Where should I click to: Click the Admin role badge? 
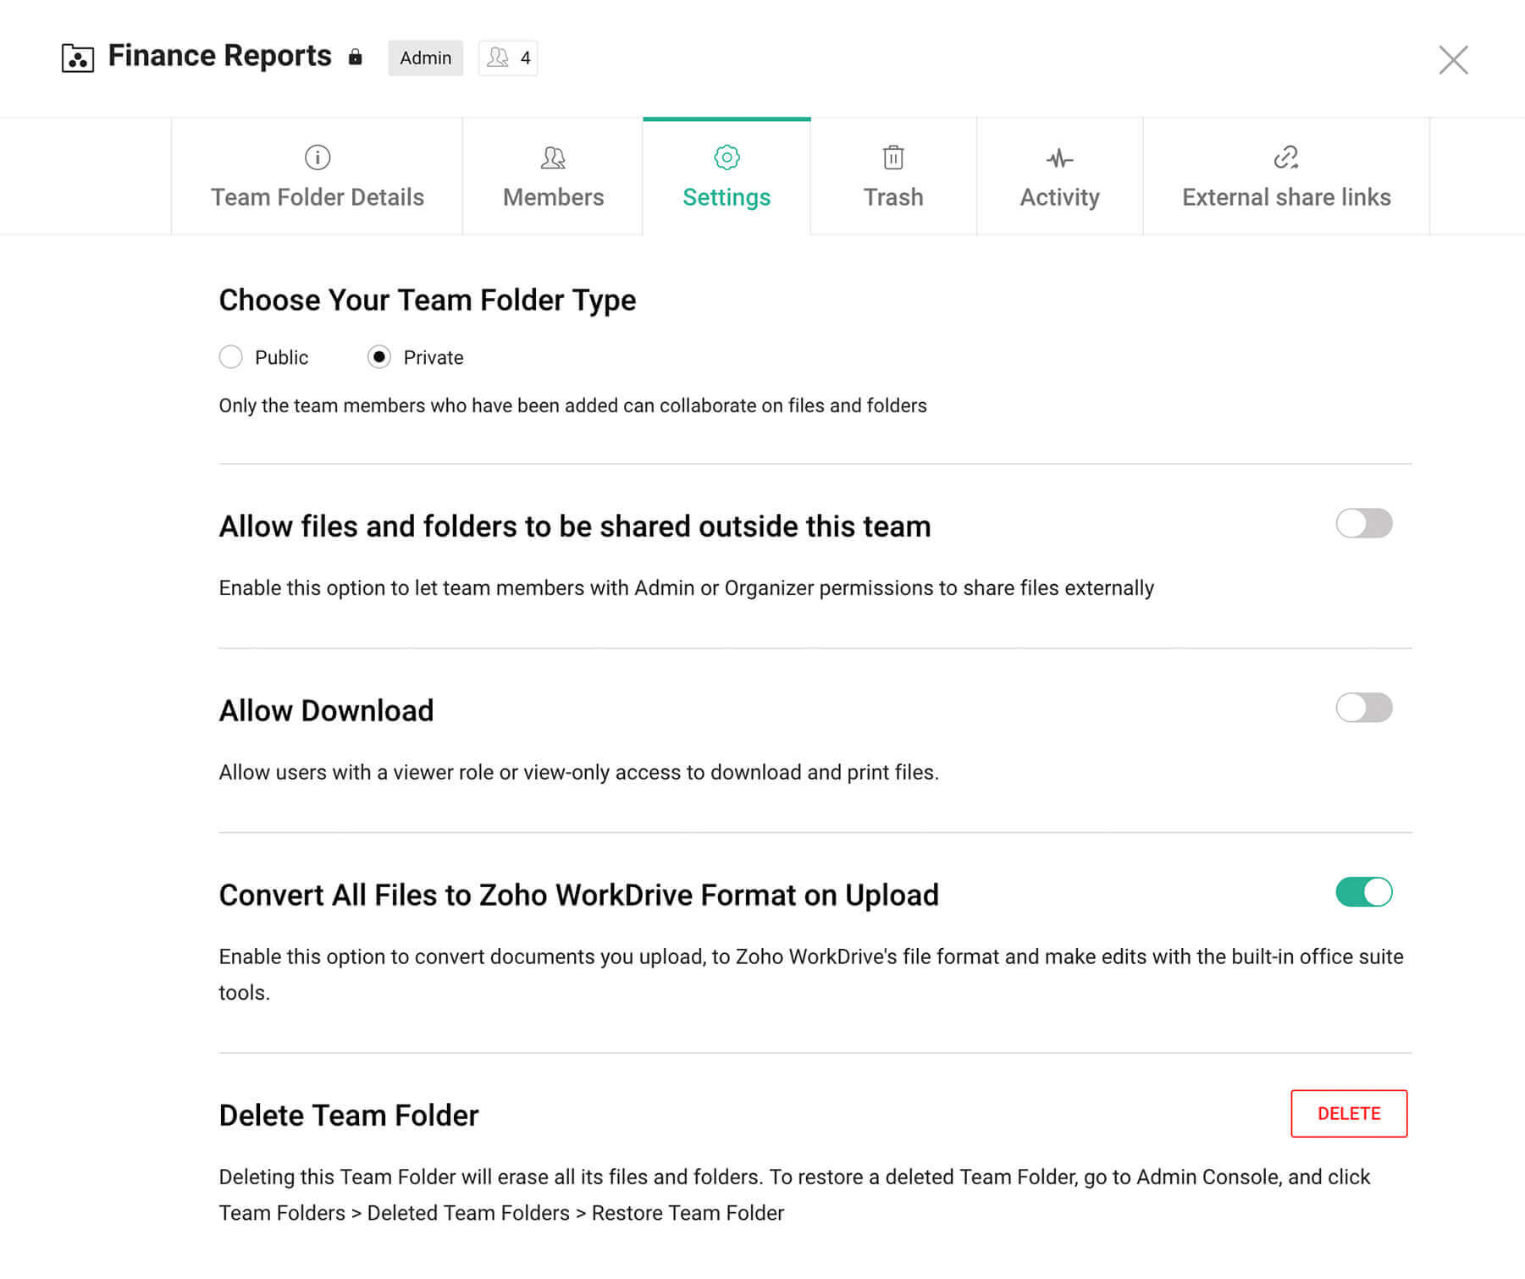pyautogui.click(x=425, y=58)
